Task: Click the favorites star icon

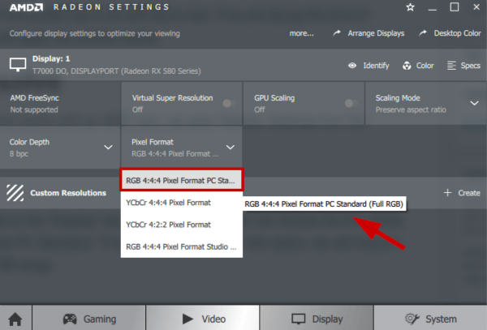Action: [x=410, y=7]
